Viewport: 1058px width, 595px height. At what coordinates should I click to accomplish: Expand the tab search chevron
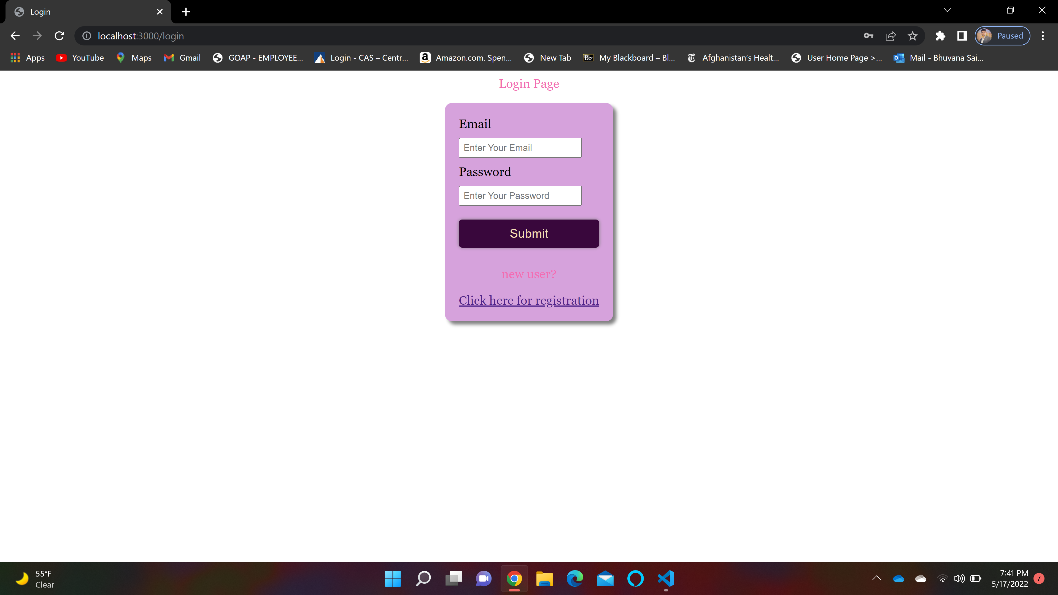pos(947,11)
